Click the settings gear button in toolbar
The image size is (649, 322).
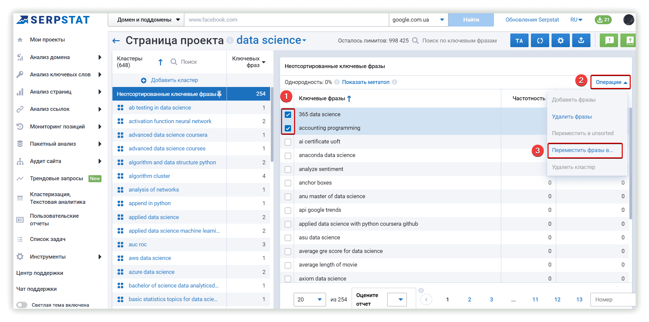pos(561,40)
